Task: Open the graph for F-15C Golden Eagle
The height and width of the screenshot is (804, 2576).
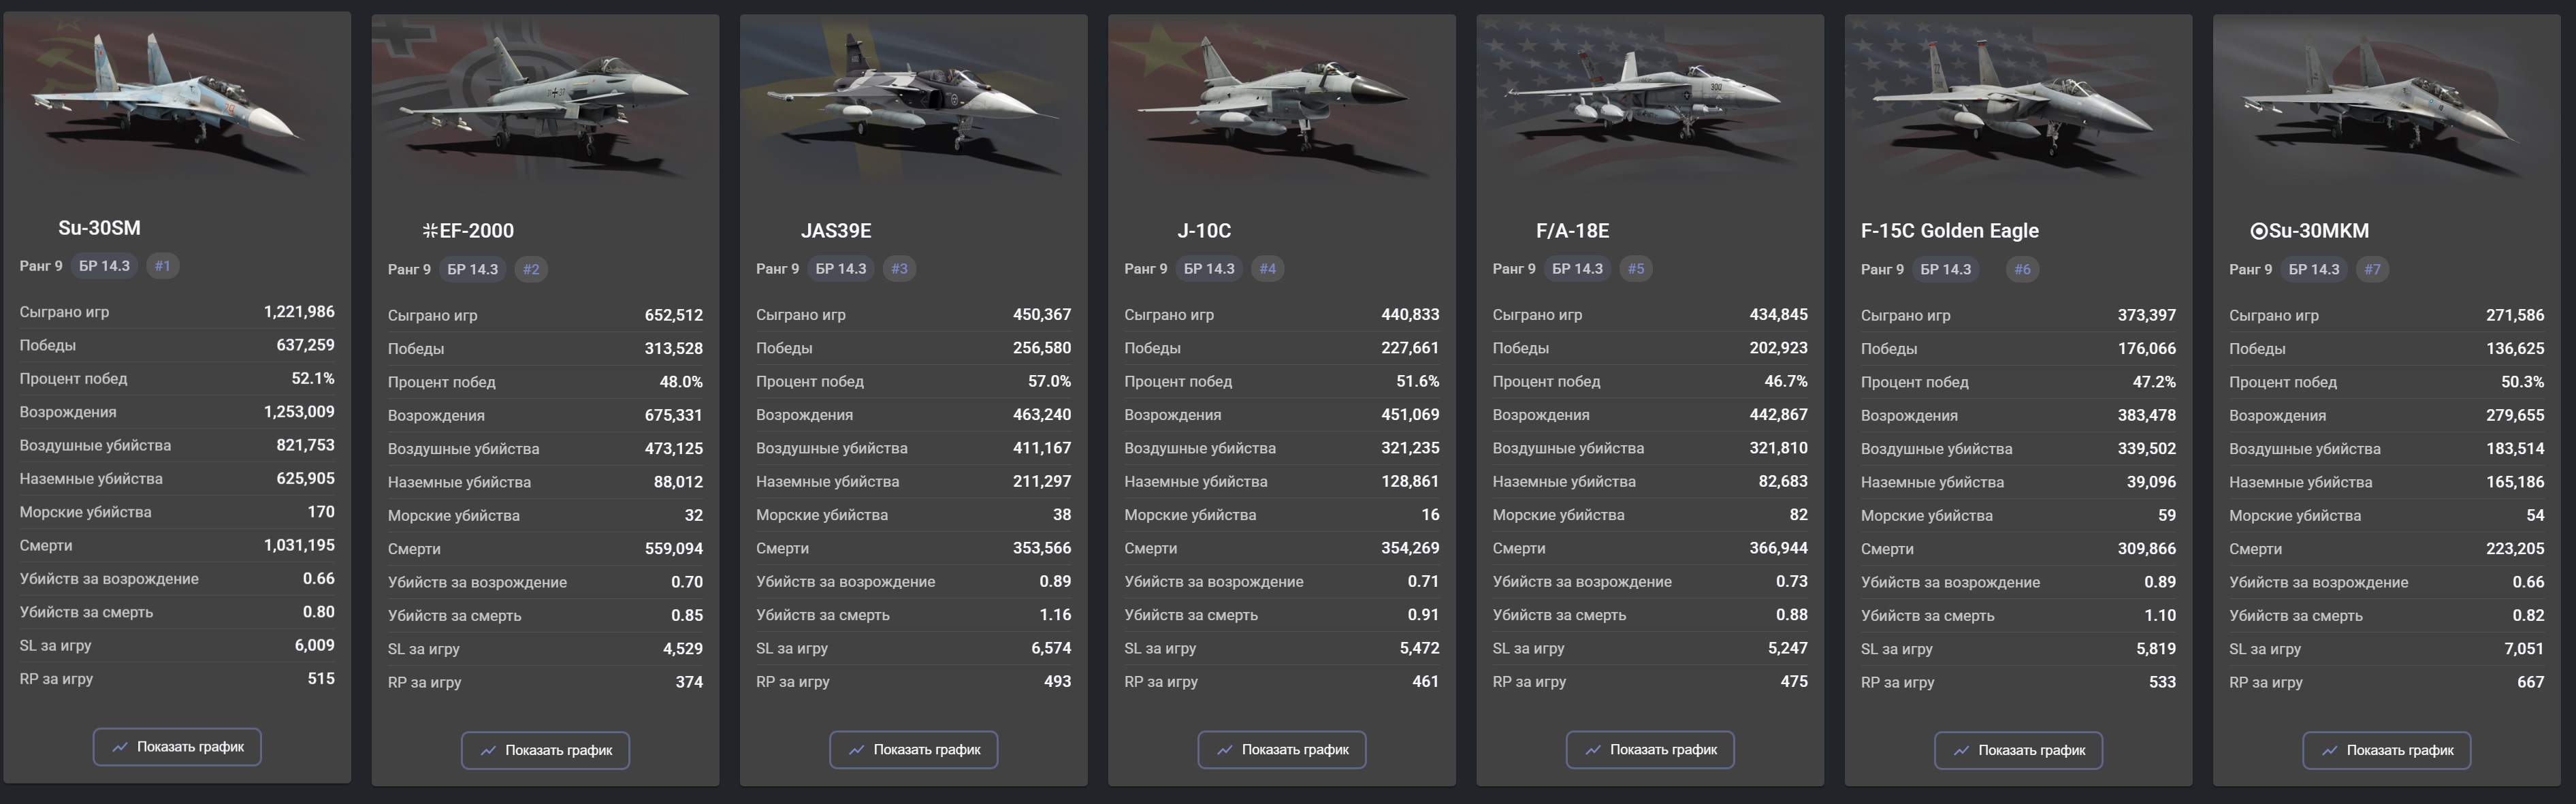Action: tap(2018, 750)
